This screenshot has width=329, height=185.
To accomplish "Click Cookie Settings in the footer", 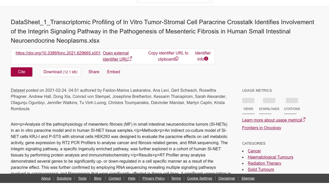I will coord(200,178).
